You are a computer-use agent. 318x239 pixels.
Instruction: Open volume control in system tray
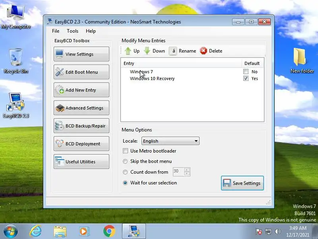(277, 231)
